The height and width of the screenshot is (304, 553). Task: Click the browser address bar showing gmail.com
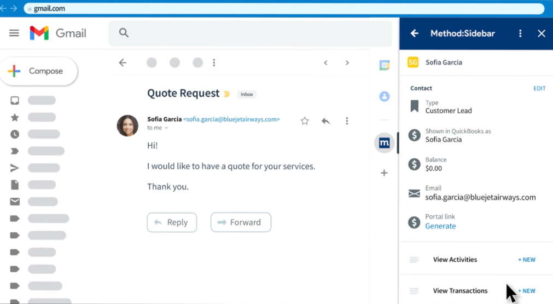[x=284, y=8]
